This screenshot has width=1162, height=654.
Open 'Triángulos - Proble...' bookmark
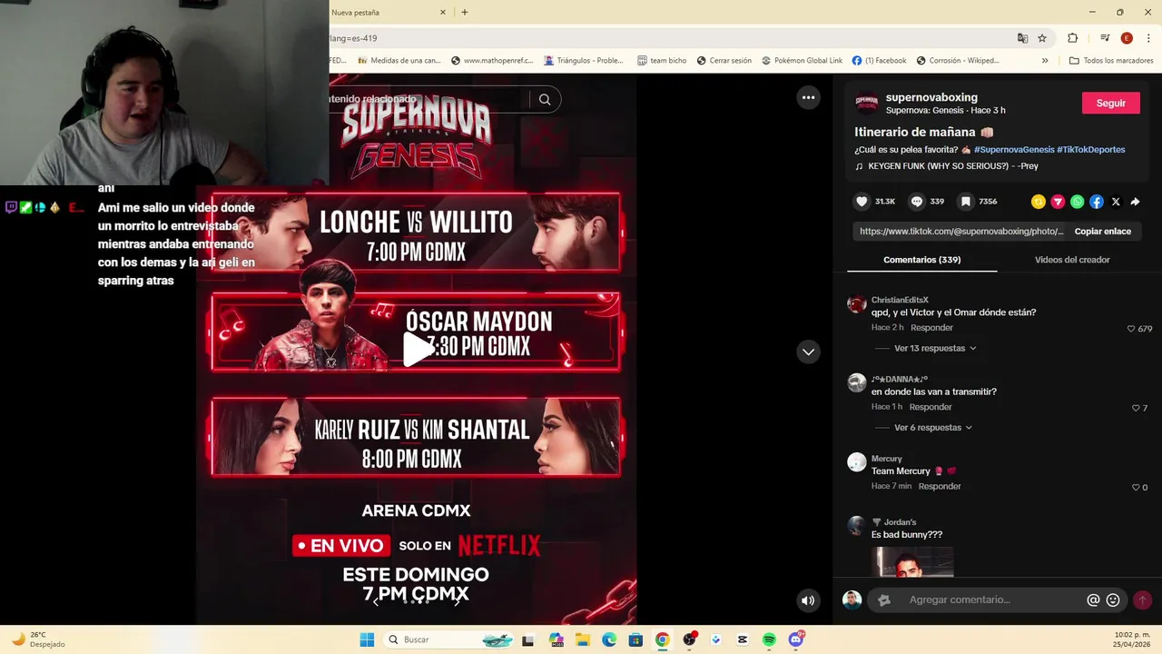pos(584,61)
